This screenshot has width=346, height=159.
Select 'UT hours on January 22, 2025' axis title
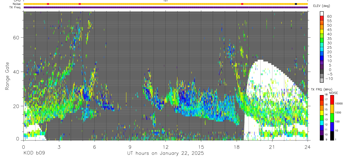(165, 153)
